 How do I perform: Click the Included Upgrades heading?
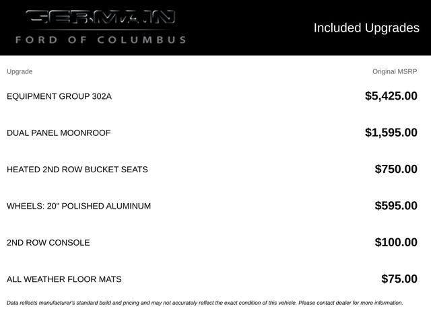(x=366, y=28)
